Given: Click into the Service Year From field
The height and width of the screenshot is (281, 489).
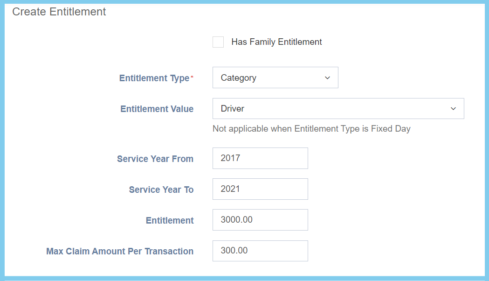Looking at the screenshot, I should point(260,158).
